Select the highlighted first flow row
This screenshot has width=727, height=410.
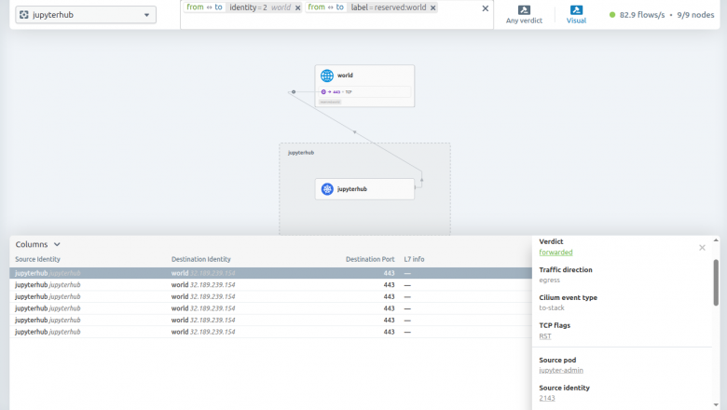271,273
